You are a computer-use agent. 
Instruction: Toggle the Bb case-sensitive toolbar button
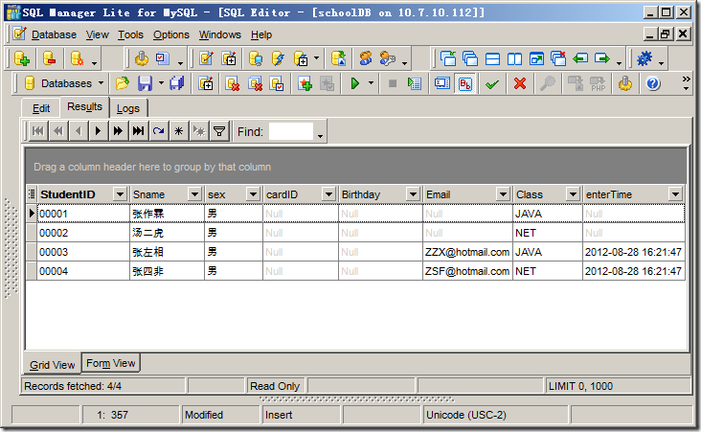465,83
